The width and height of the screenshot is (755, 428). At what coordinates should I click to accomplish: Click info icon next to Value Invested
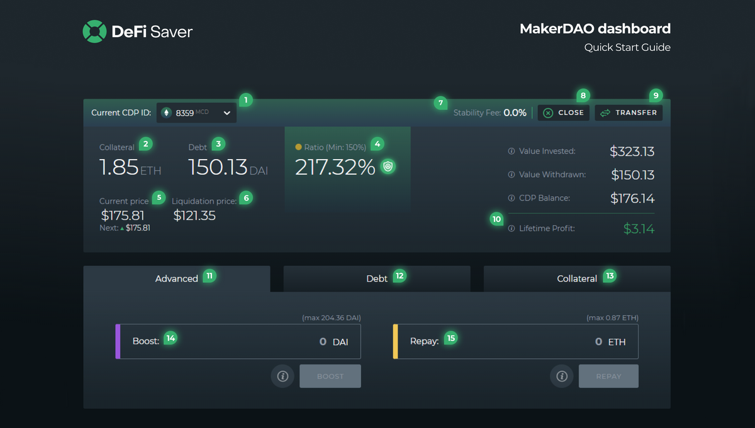pyautogui.click(x=511, y=151)
